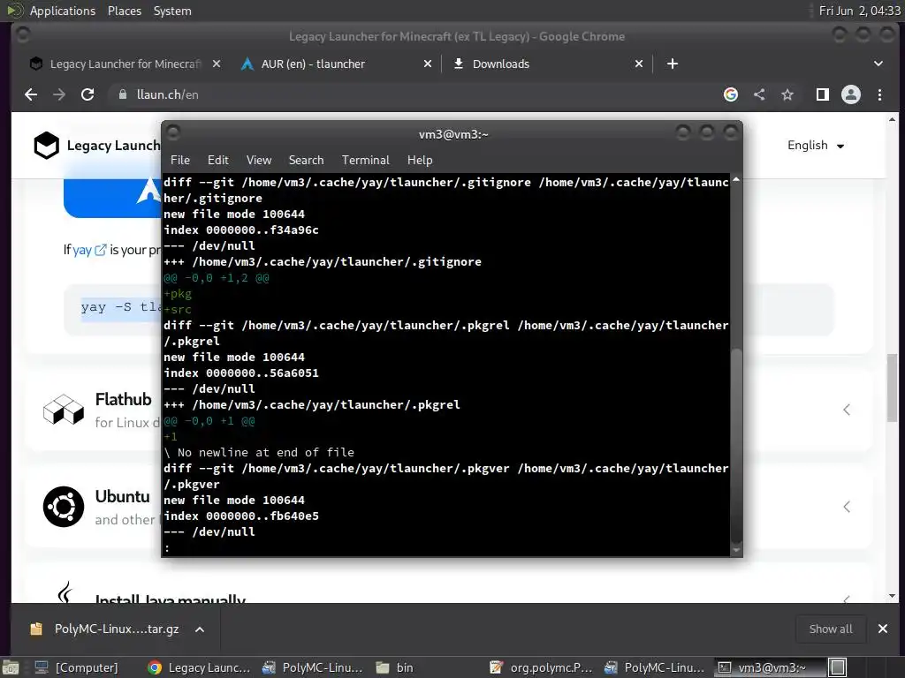The width and height of the screenshot is (905, 678).
Task: Close the Legacy Launcher tab
Action: tap(217, 64)
